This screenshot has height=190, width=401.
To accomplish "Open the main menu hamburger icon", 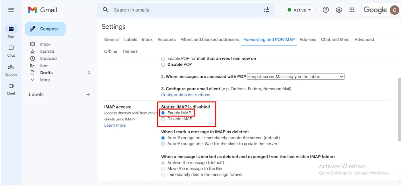I will point(11,10).
